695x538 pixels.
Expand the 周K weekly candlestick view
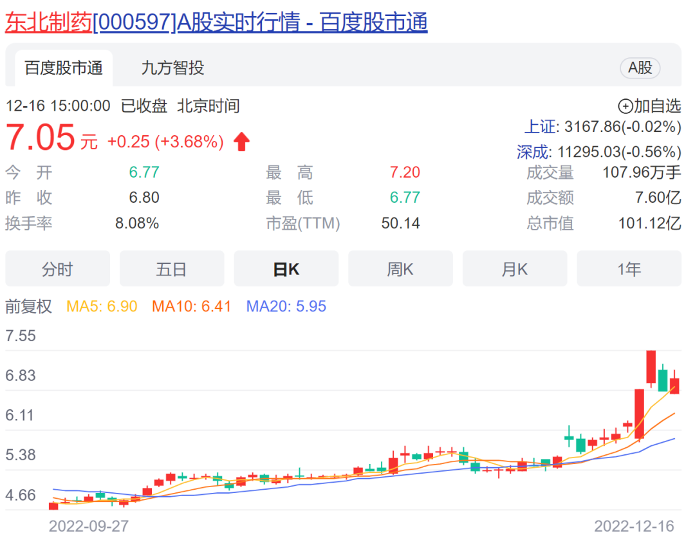click(400, 269)
